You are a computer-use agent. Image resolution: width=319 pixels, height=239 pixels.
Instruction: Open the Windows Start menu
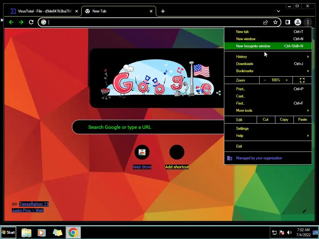click(x=8, y=232)
